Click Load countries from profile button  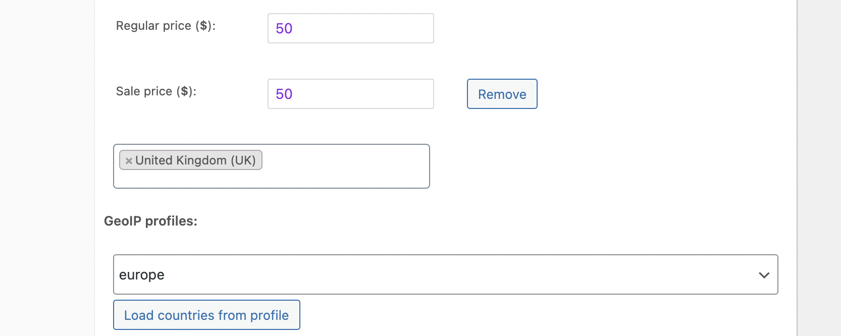206,315
